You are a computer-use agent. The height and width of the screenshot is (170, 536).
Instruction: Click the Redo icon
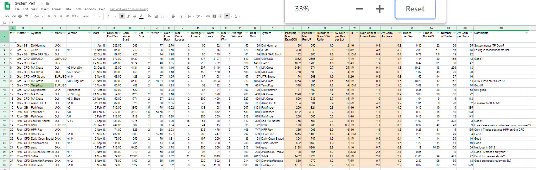pos(14,16)
